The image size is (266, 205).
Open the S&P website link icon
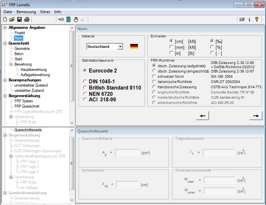tap(242, 19)
